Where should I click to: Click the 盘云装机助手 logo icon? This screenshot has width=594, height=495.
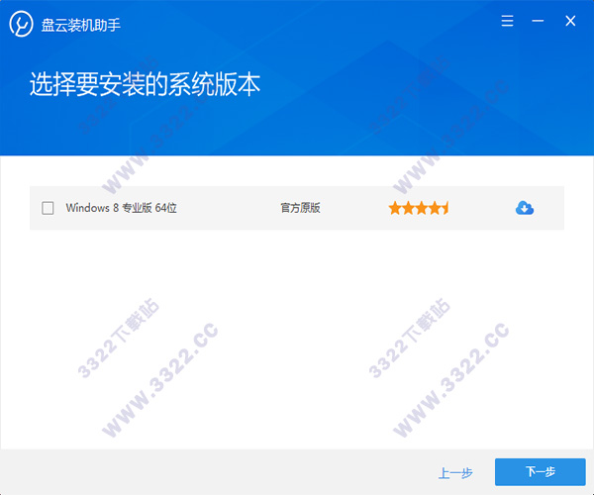click(21, 24)
